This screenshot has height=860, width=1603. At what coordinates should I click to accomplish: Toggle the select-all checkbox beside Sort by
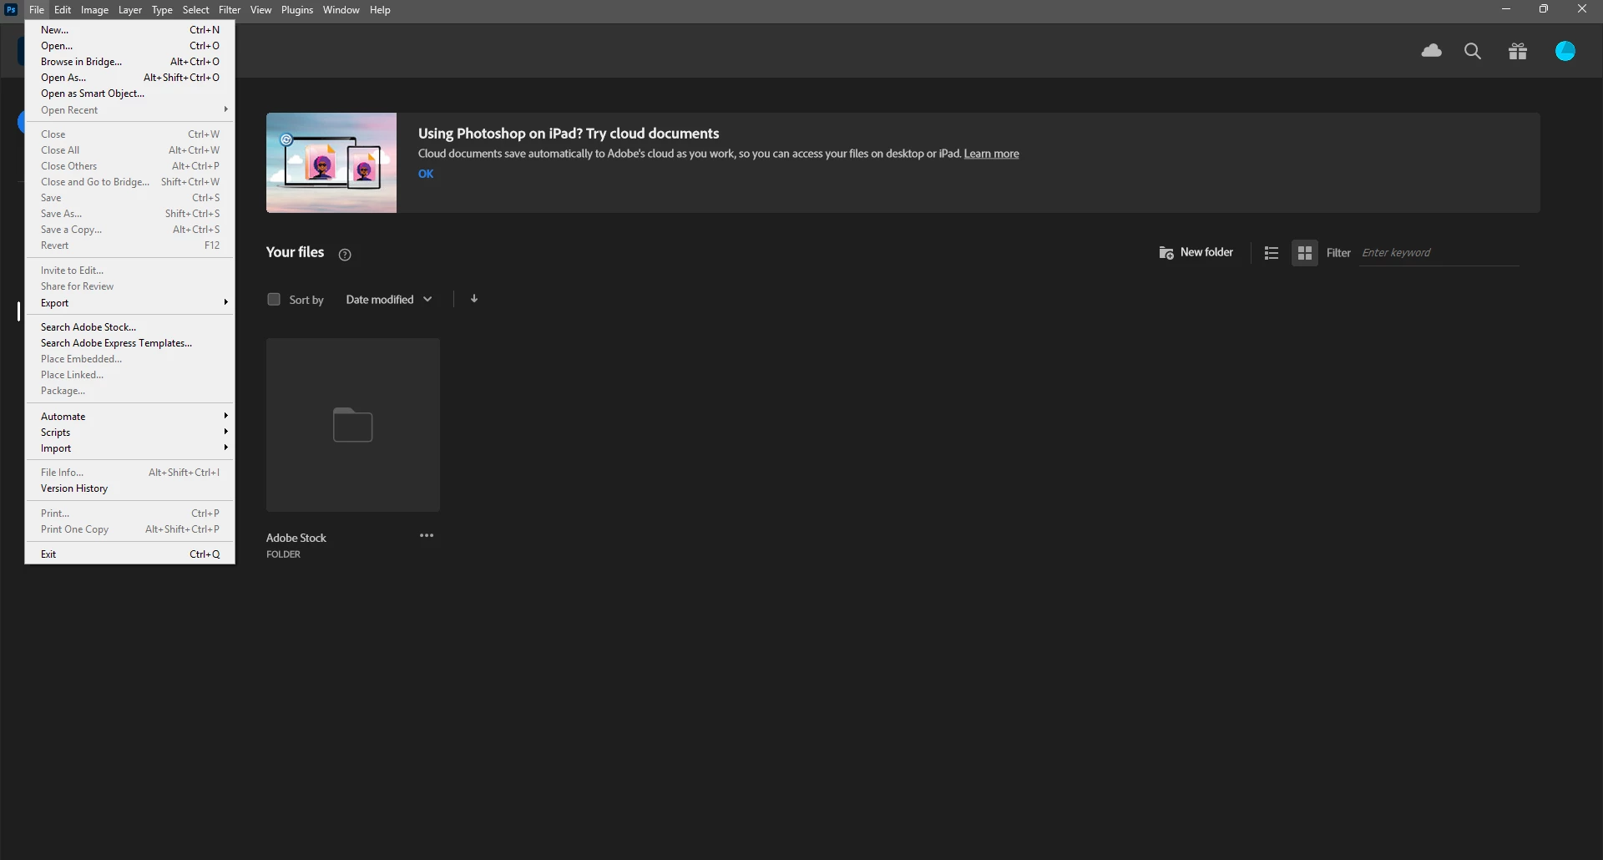(274, 299)
